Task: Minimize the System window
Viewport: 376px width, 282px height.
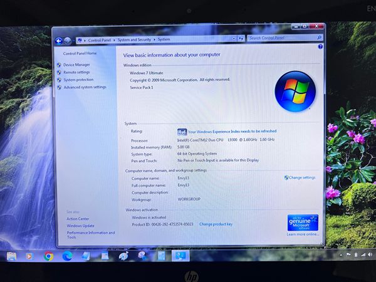Action: 296,26
